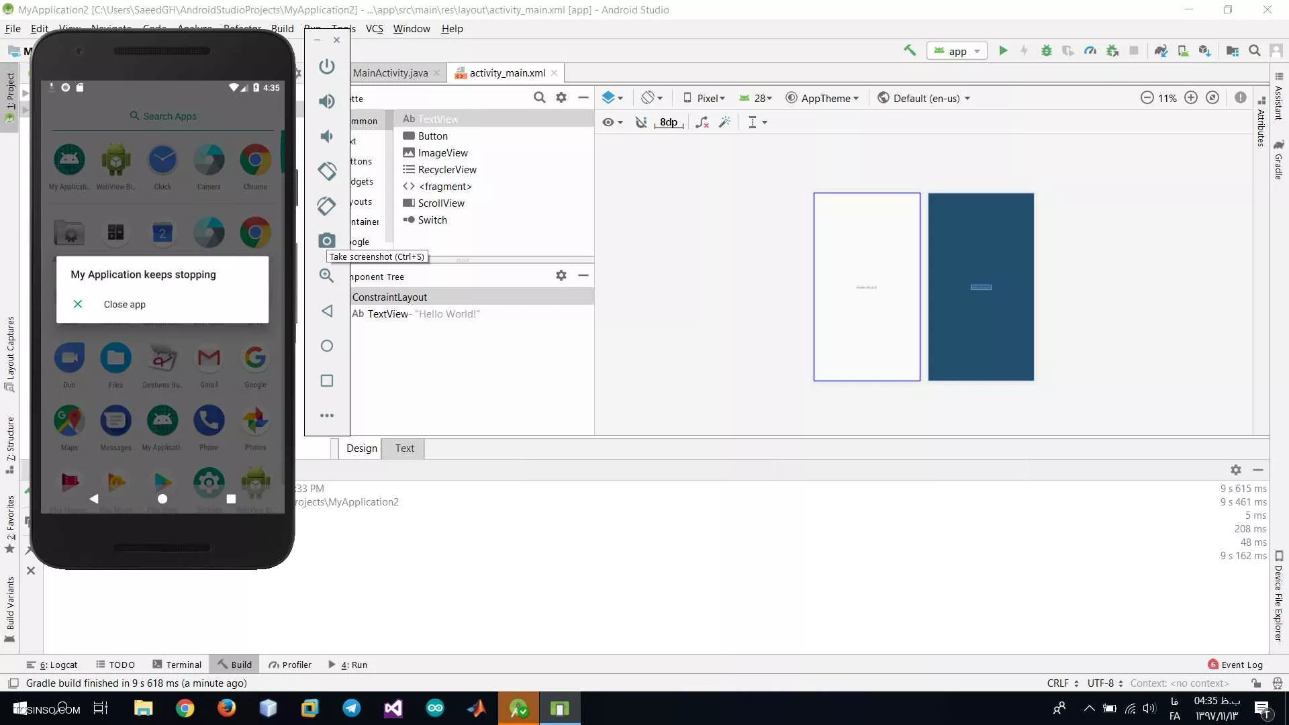Image resolution: width=1289 pixels, height=725 pixels.
Task: Infer constraints with the magic wand
Action: click(724, 122)
